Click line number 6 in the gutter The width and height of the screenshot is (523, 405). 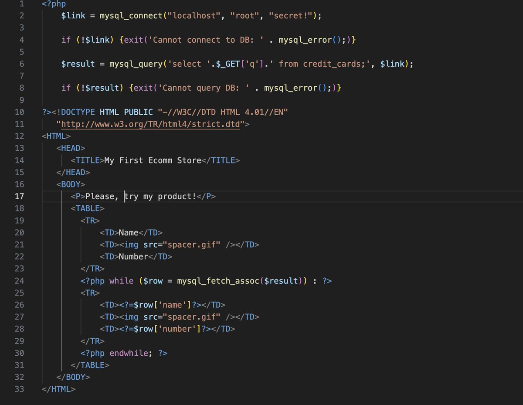click(x=22, y=64)
